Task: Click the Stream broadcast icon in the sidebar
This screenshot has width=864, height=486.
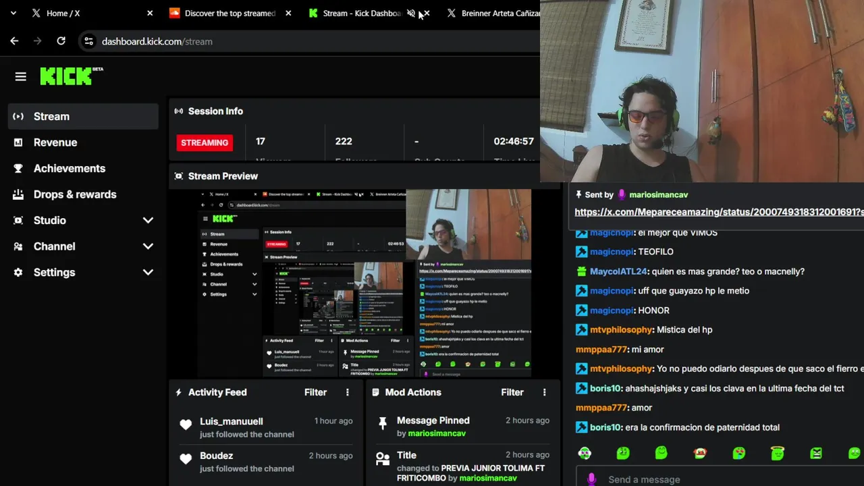Action: tap(18, 116)
